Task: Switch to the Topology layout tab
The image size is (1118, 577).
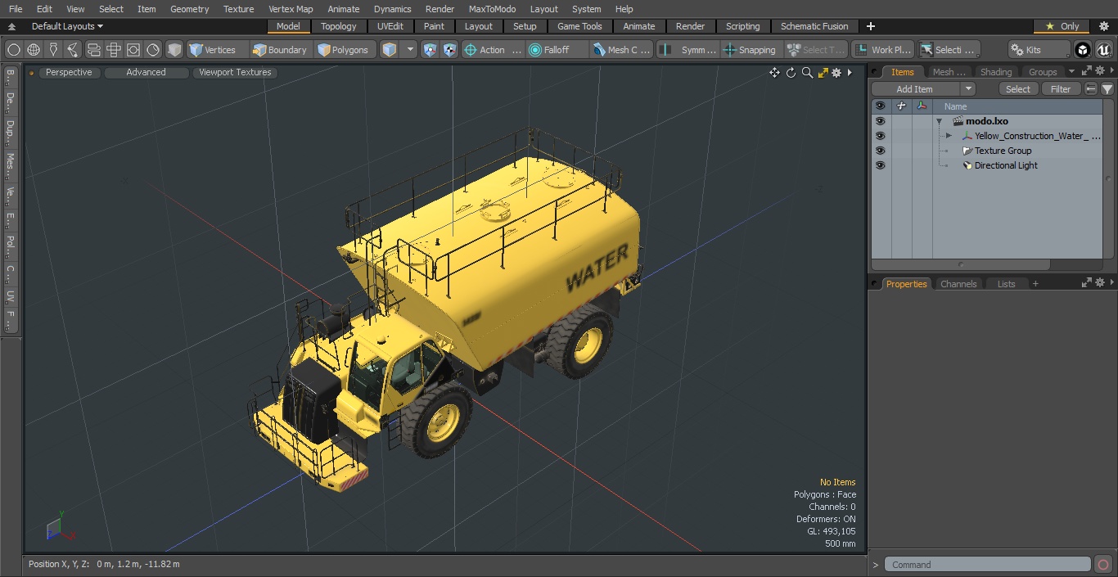Action: click(339, 26)
